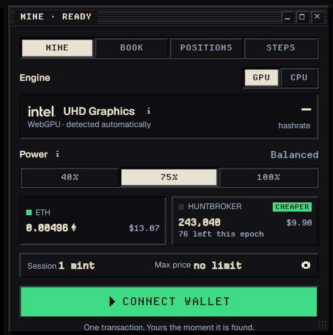Image resolution: width=333 pixels, height=335 pixels.
Task: Choose the ETH payment card
Action: click(93, 221)
